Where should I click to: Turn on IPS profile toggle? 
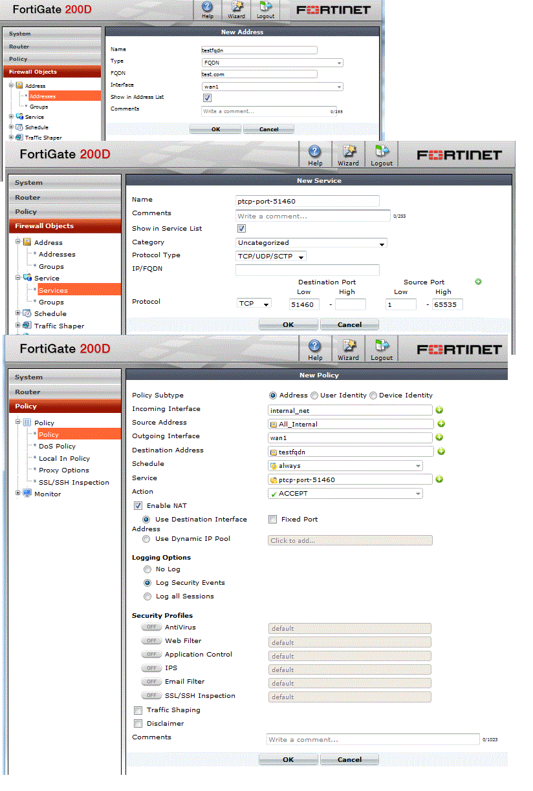(151, 668)
